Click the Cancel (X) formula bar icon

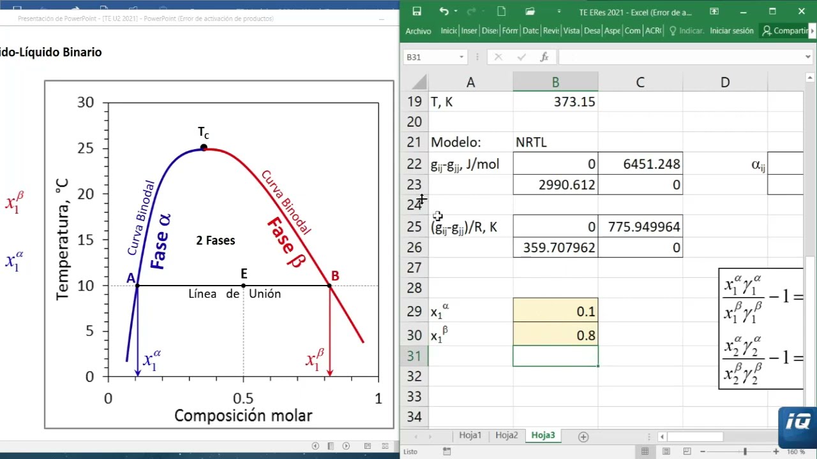click(x=498, y=57)
